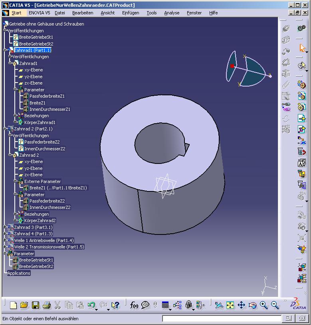The height and width of the screenshot is (325, 311).
Task: Open the Einfügen menu
Action: click(x=131, y=13)
